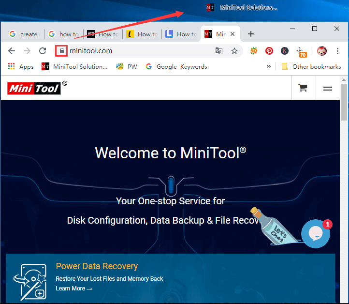349x304 pixels.
Task: Open the PW bookmark
Action: (127, 66)
